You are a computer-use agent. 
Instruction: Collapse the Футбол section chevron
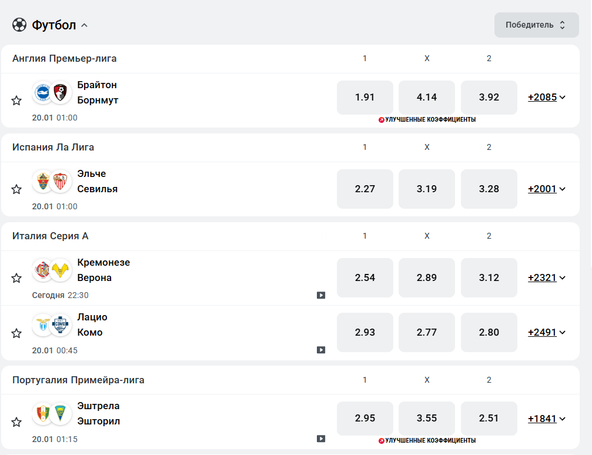84,25
